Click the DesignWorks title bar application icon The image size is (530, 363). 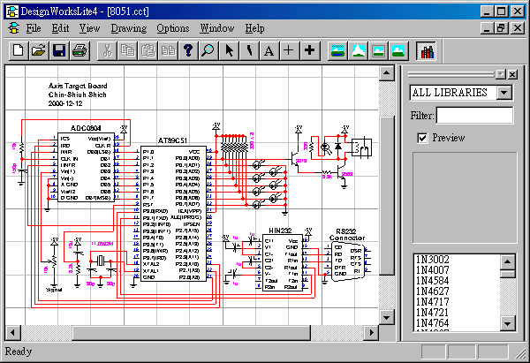click(12, 11)
